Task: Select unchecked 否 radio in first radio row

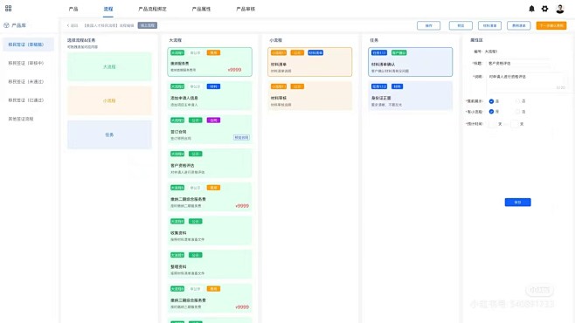Action: coord(518,101)
